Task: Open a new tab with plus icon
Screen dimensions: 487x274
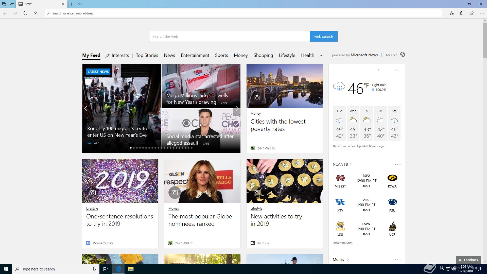Action: (x=72, y=4)
